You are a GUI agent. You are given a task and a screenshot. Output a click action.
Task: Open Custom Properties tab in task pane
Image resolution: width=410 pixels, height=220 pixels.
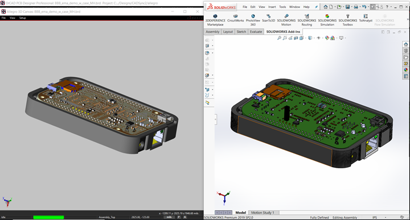[406, 77]
